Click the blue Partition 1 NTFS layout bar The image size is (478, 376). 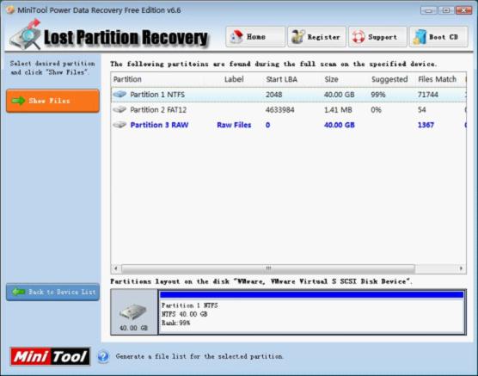[311, 294]
